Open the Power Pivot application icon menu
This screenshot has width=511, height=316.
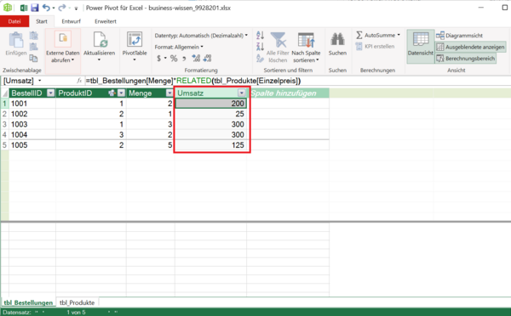pos(8,8)
